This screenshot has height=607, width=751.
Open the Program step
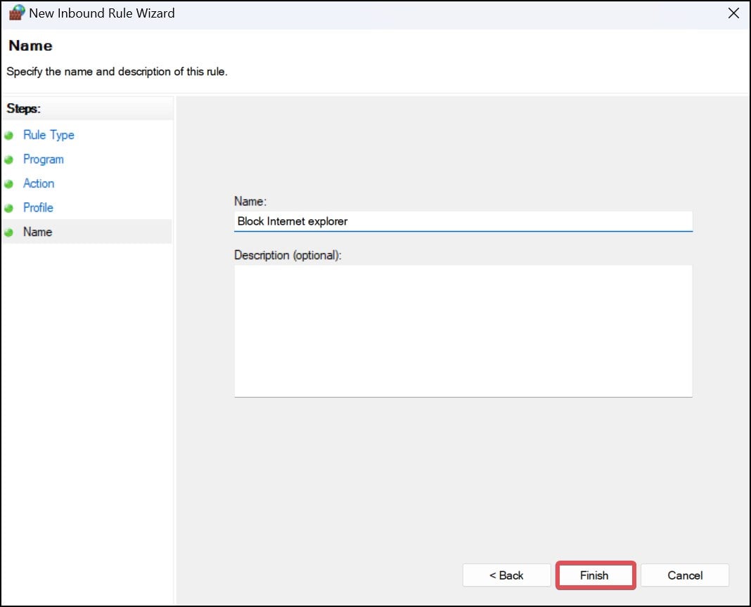[x=43, y=159]
